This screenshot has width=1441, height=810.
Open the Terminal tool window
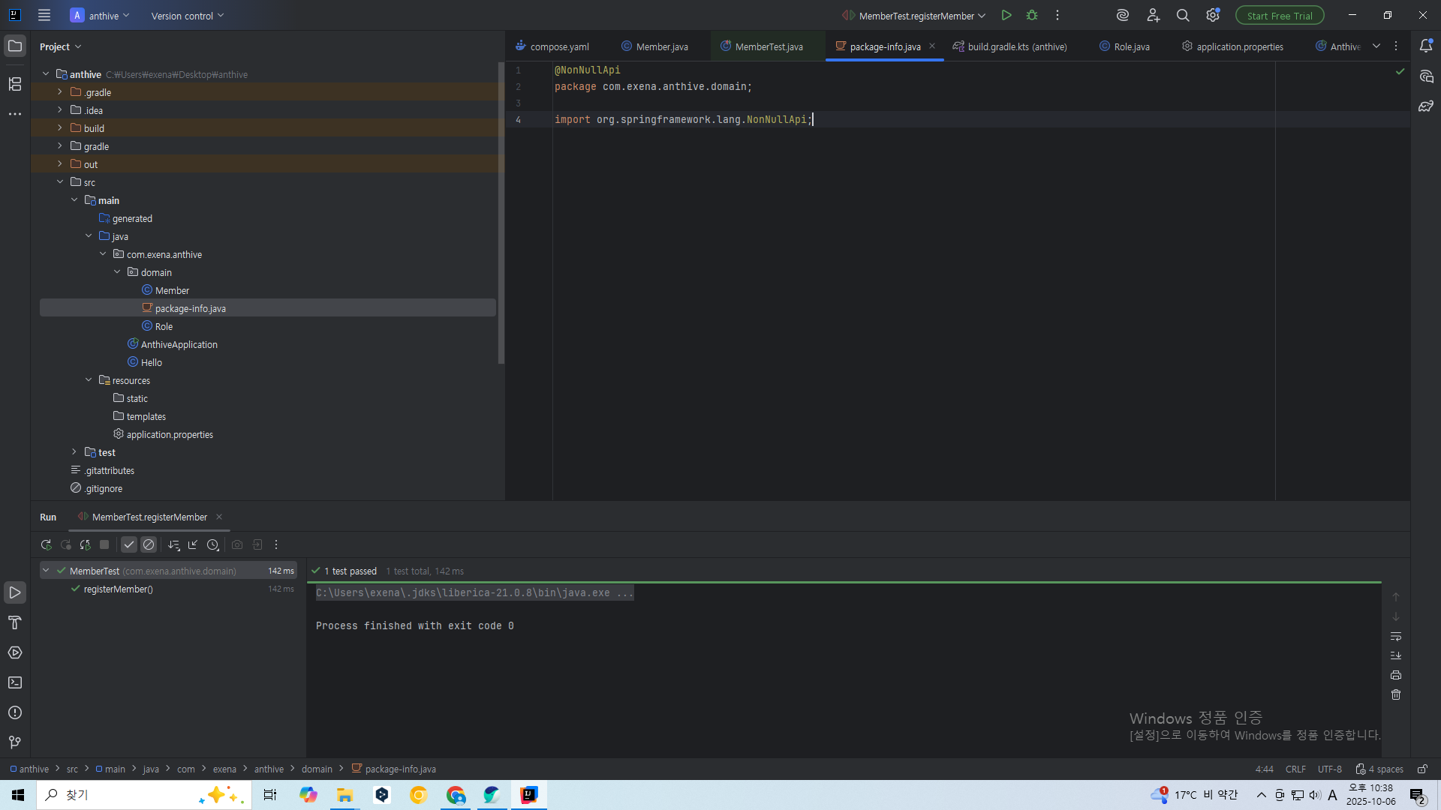(x=15, y=682)
